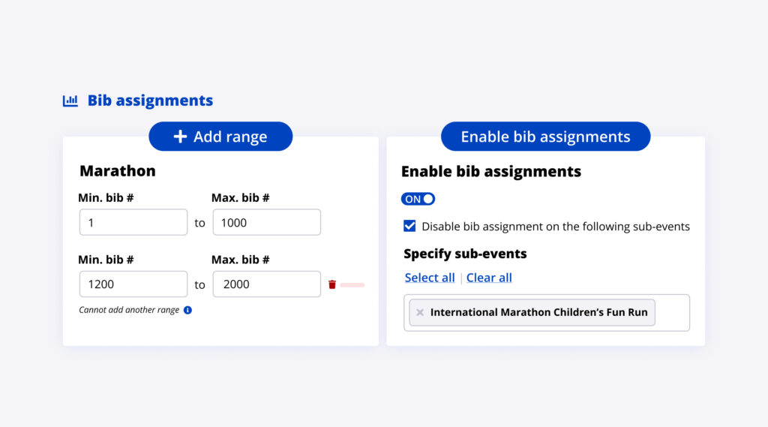Click the Marathon heading

coord(118,171)
